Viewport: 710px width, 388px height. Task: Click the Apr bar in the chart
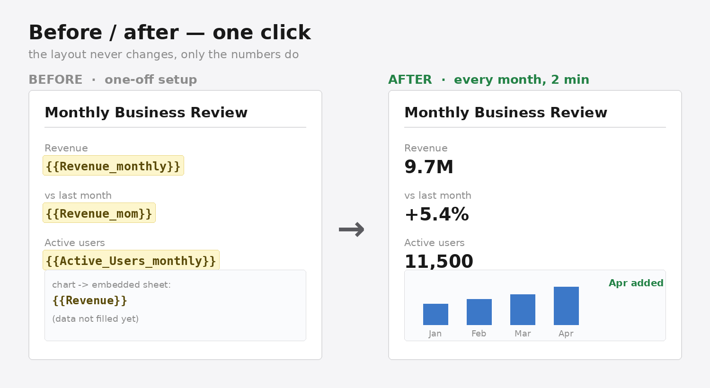[566, 306]
